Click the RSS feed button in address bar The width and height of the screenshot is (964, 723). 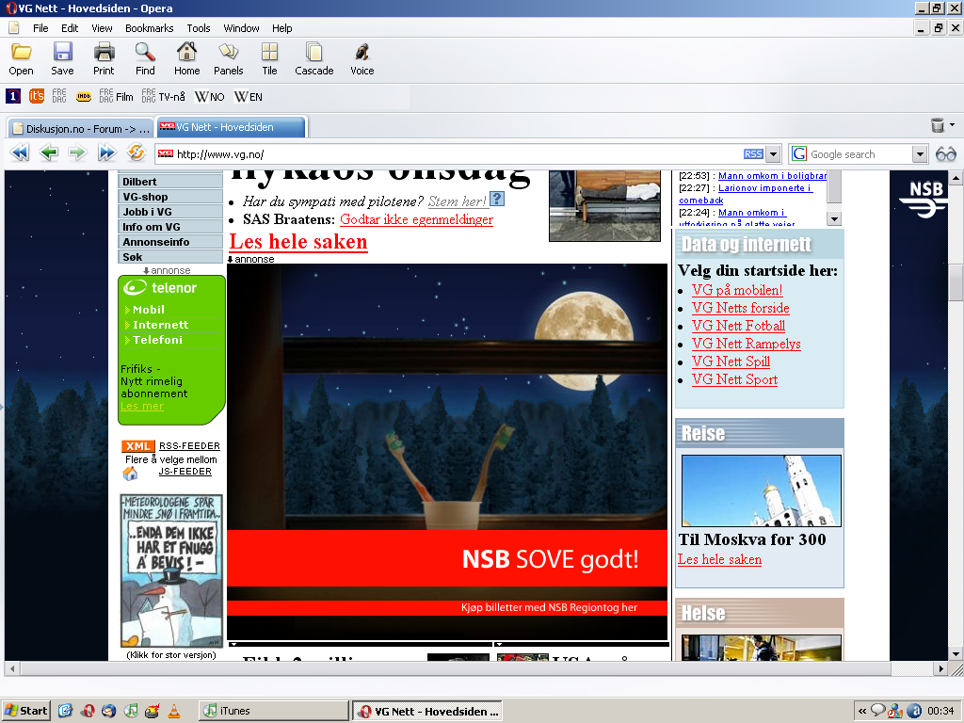[753, 154]
